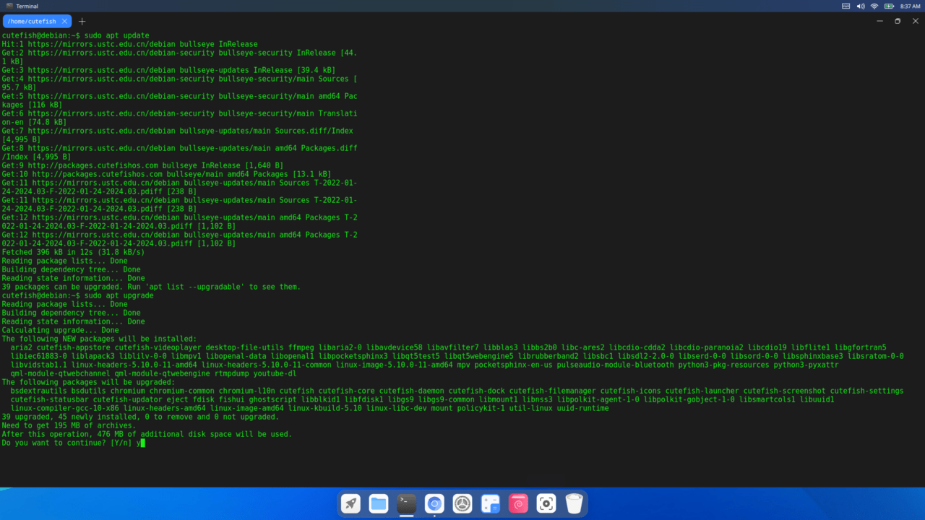
Task: Close the /home/cutefish tab
Action: point(65,22)
